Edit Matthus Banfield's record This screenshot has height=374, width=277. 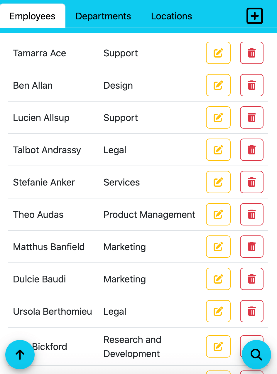[x=218, y=247]
